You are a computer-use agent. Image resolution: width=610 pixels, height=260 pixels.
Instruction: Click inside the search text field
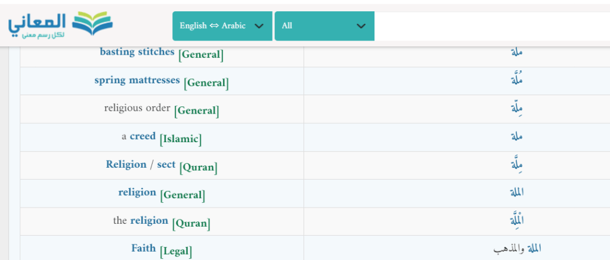point(491,26)
